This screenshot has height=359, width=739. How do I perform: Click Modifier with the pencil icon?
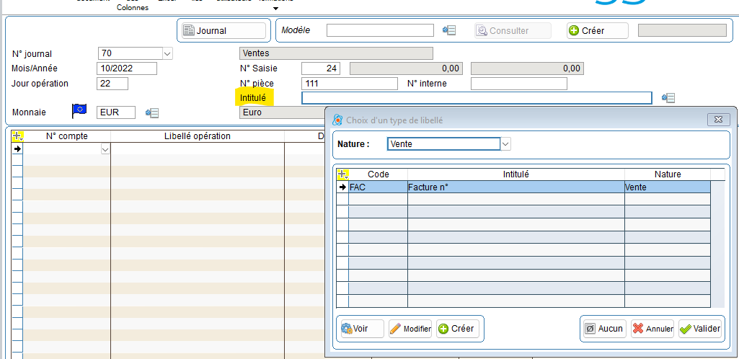coord(410,329)
